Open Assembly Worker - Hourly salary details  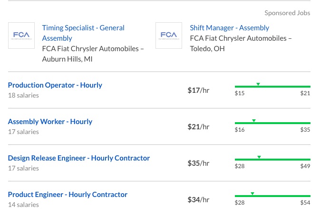(50, 122)
